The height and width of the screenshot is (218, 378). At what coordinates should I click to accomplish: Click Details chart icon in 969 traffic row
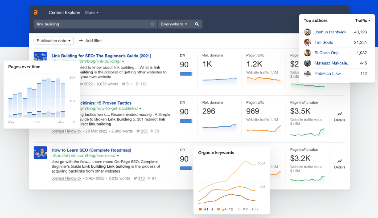340,114
